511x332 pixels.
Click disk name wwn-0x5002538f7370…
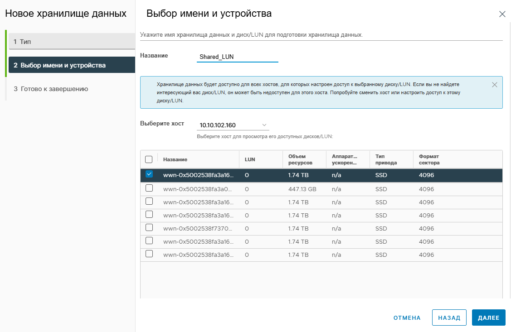[x=198, y=228]
